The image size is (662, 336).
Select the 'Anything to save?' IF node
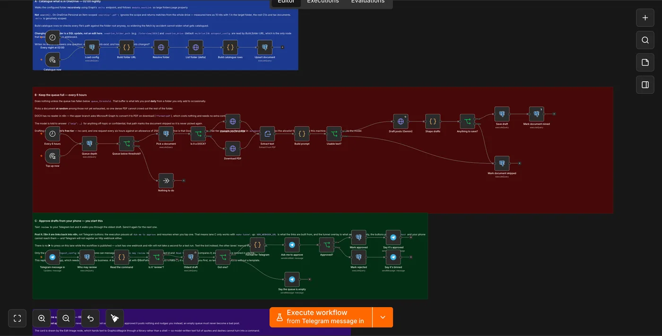[x=467, y=121]
